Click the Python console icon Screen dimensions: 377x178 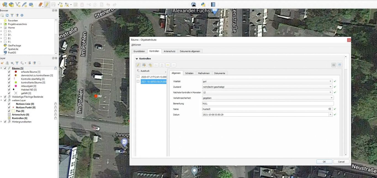point(203,4)
